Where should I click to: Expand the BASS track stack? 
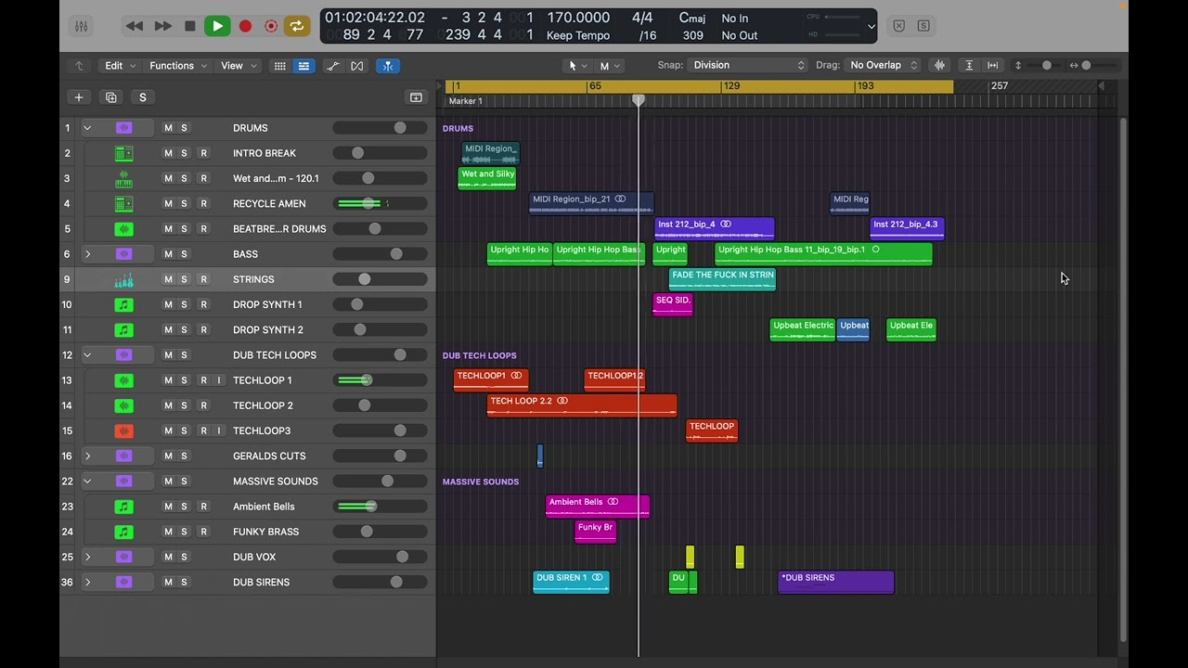tap(87, 254)
